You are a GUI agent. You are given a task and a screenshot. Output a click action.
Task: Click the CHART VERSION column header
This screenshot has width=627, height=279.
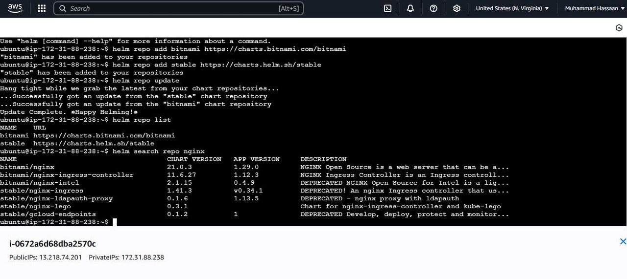click(x=194, y=159)
